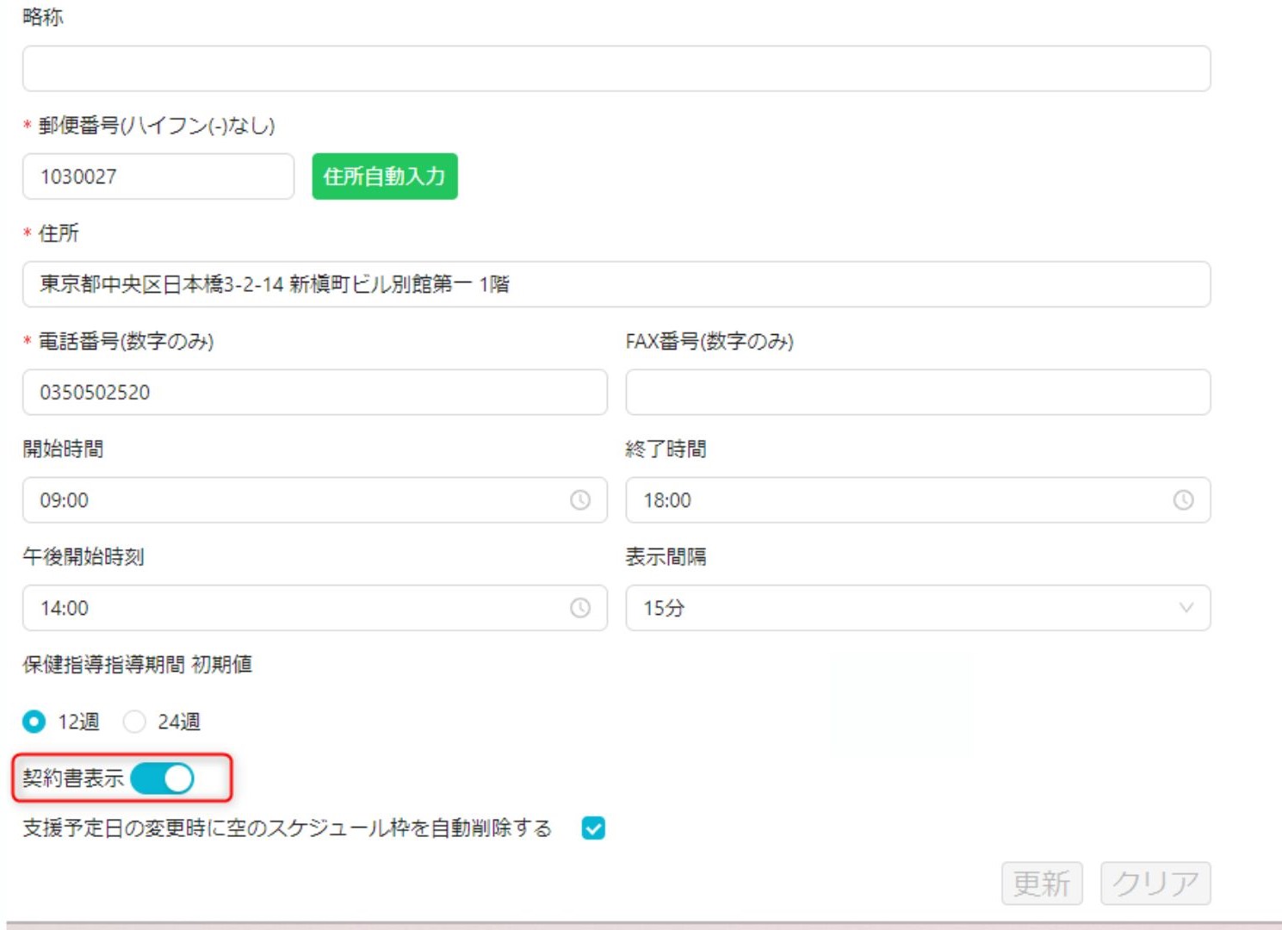Click the clock icon in 開始時間 field
The image size is (1282, 930).
pyautogui.click(x=580, y=500)
